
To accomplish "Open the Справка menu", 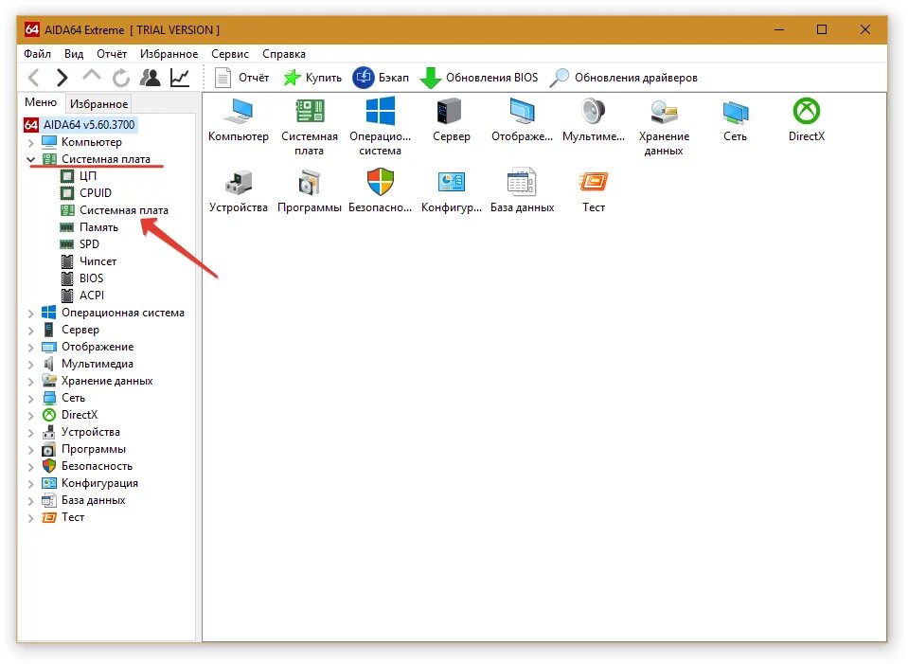I will (284, 53).
